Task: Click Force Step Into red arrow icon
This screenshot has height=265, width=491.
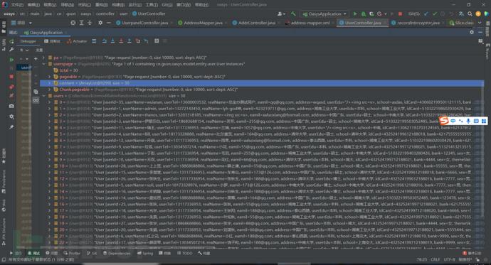Action: (121, 41)
